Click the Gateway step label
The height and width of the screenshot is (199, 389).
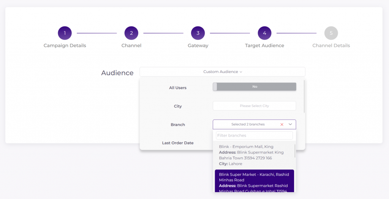[198, 46]
